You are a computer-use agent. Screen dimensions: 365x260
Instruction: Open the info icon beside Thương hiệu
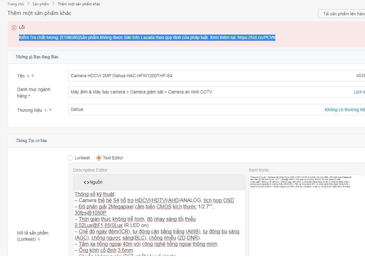point(46,110)
